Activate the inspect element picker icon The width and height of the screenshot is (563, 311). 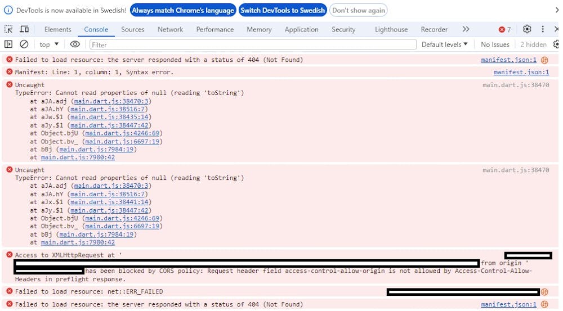8,29
